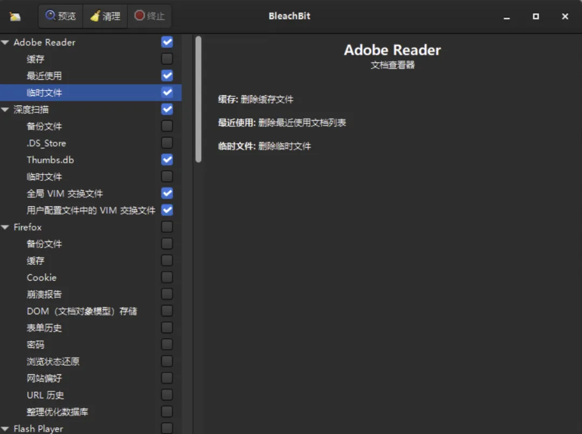Check the Firefox Cookie checkbox

pos(167,277)
